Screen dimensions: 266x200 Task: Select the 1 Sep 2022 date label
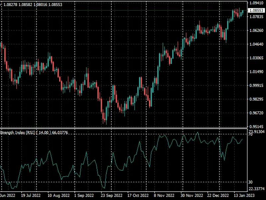tap(84, 195)
